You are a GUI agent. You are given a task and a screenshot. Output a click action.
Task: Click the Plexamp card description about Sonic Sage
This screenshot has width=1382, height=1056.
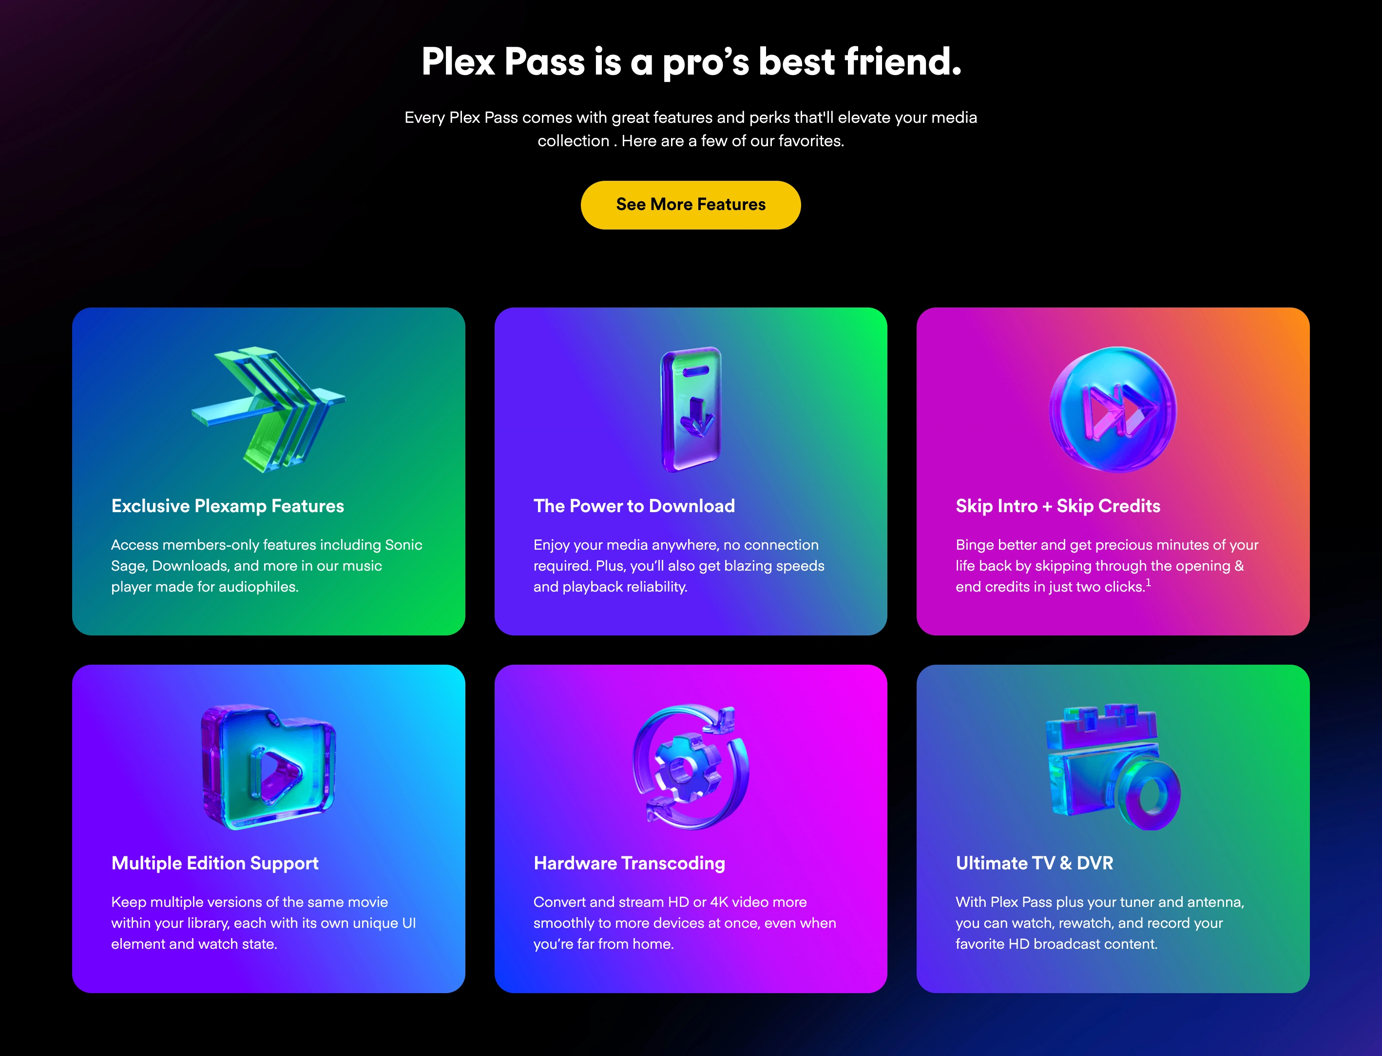267,566
